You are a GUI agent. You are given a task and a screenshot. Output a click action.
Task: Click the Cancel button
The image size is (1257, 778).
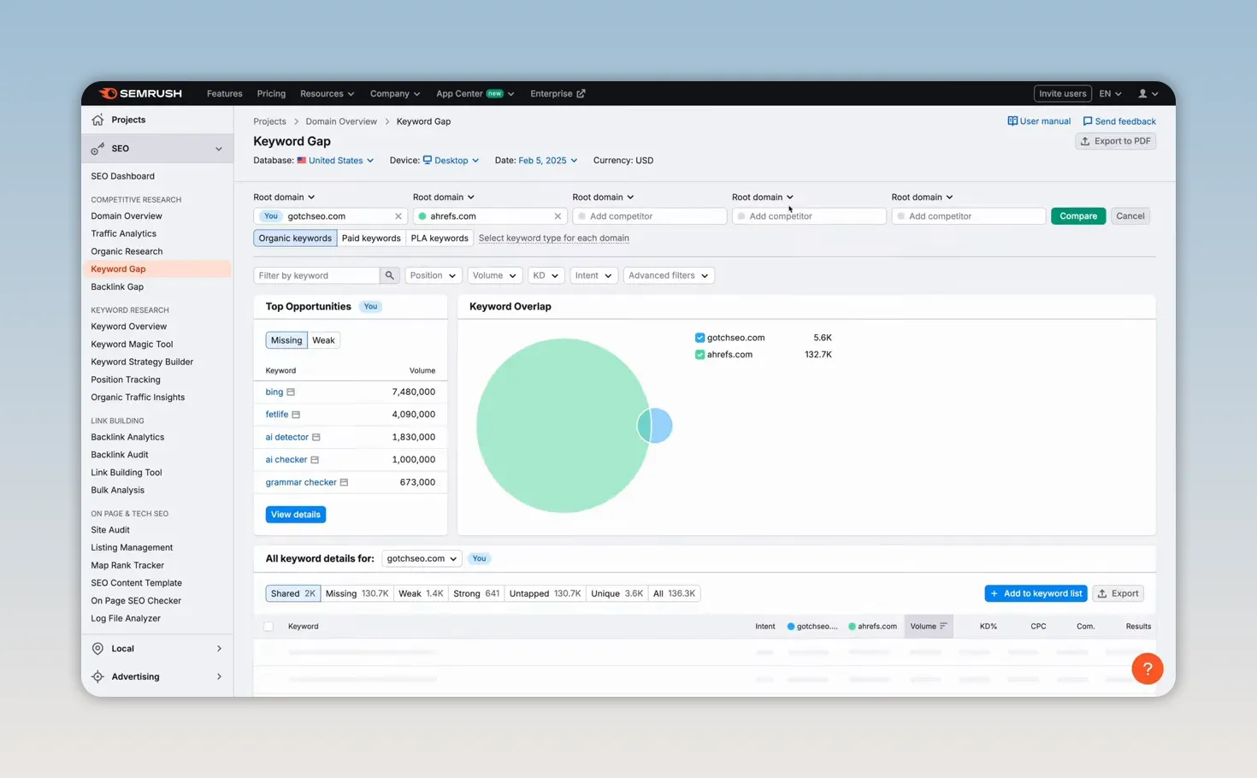[1130, 216]
